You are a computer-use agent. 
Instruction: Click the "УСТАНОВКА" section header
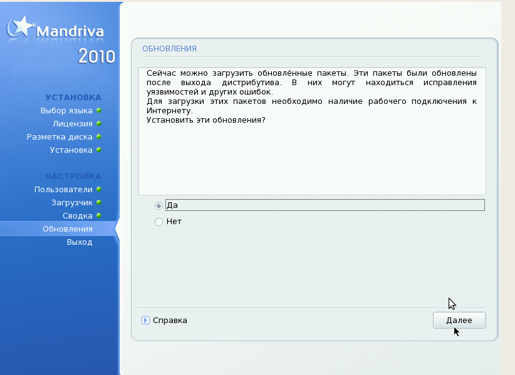coord(73,98)
